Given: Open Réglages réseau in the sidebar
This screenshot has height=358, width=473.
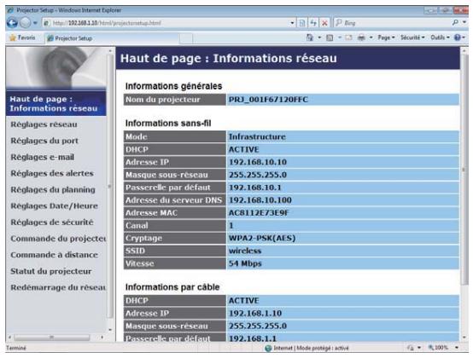Looking at the screenshot, I should (44, 124).
